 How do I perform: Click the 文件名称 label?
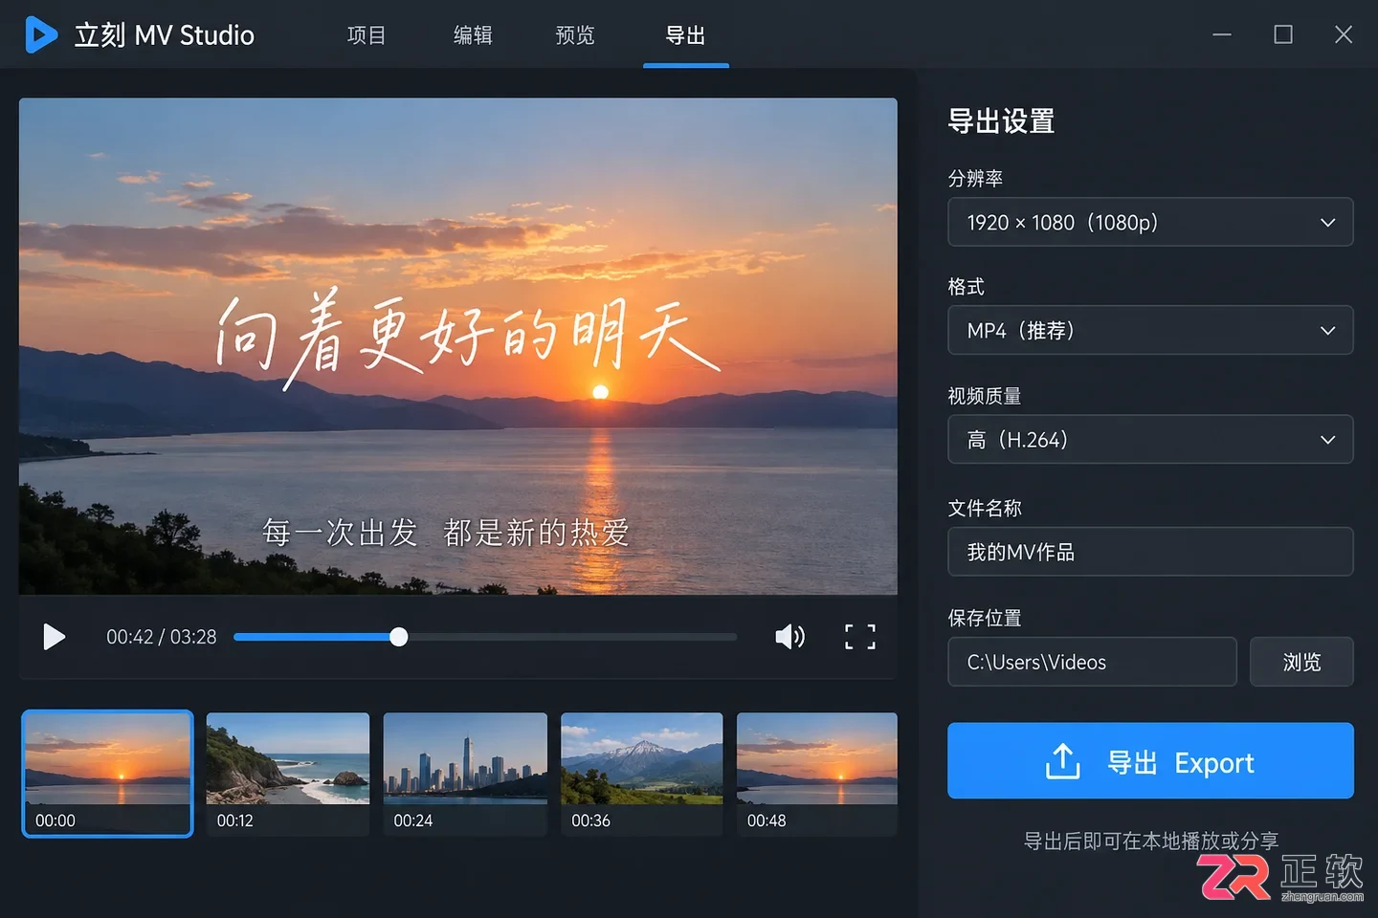click(x=984, y=508)
